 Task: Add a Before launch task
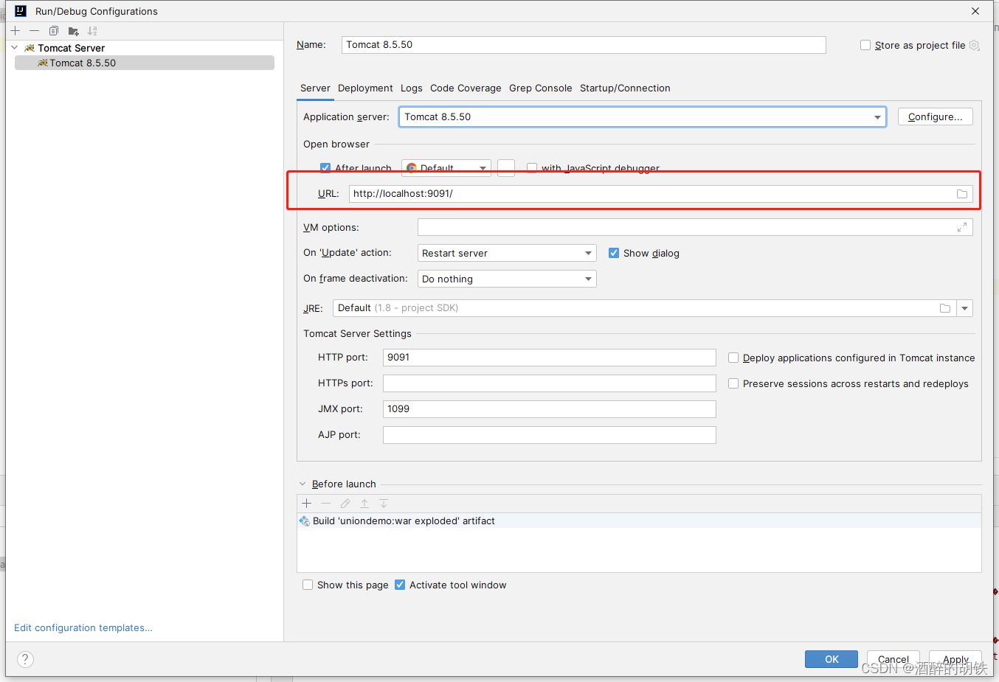click(x=307, y=504)
